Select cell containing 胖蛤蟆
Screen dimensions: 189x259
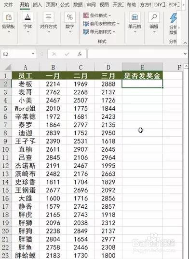[x=25, y=256]
